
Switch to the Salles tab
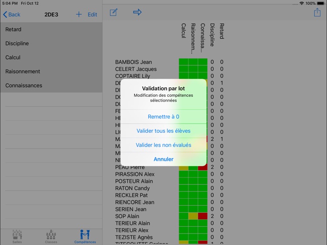pyautogui.click(x=17, y=236)
